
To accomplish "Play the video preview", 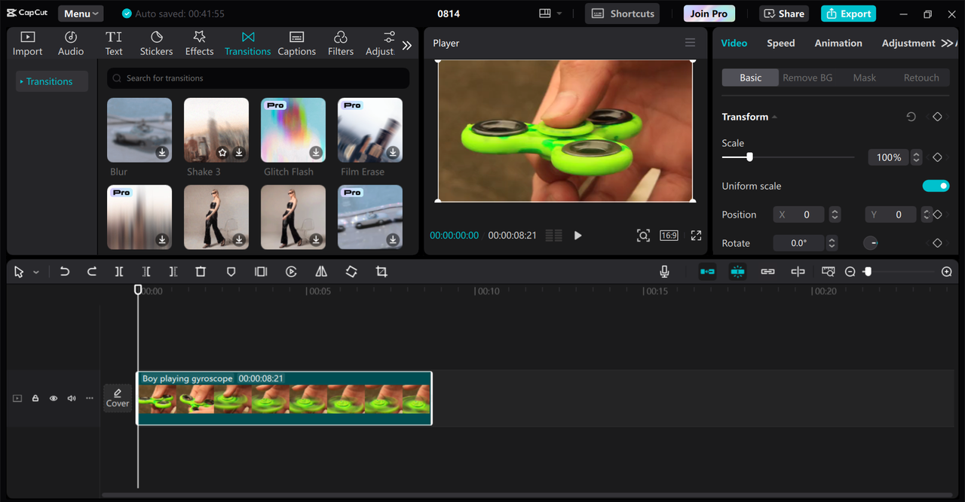I will pyautogui.click(x=577, y=236).
